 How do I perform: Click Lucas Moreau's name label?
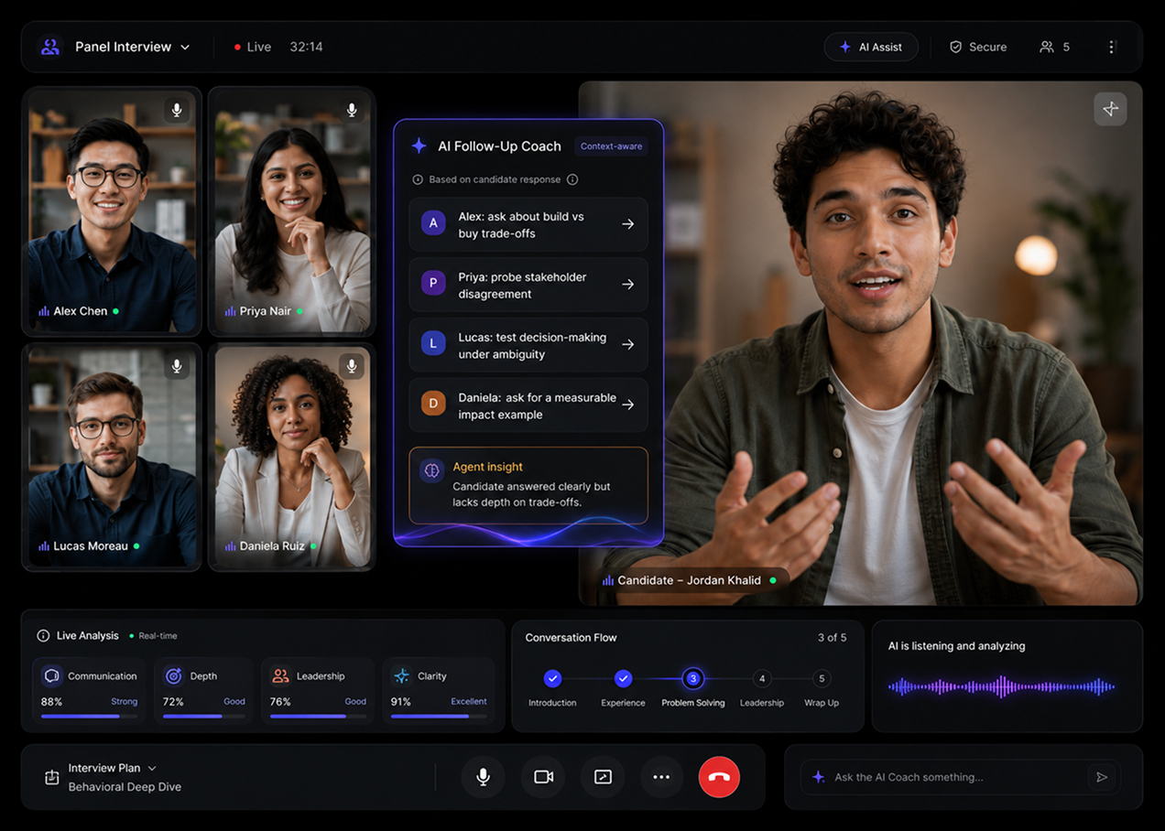click(x=91, y=546)
